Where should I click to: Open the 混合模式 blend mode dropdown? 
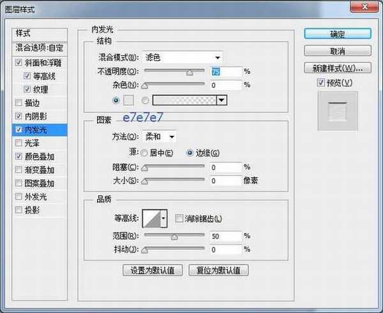[x=182, y=57]
